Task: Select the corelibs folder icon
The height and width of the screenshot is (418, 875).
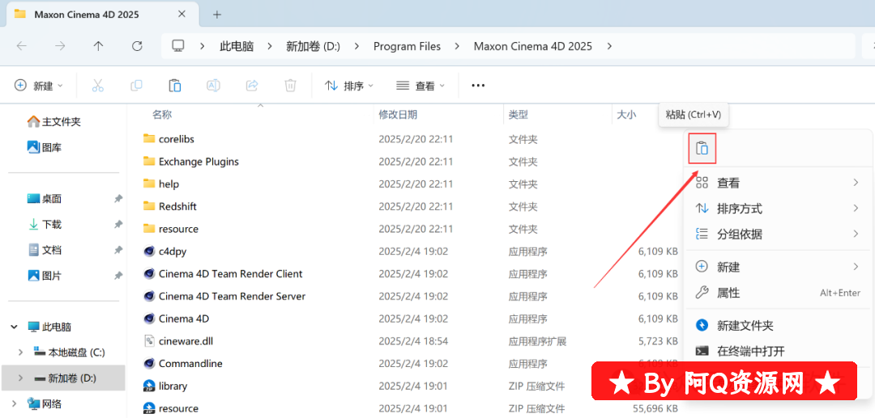Action: (149, 138)
